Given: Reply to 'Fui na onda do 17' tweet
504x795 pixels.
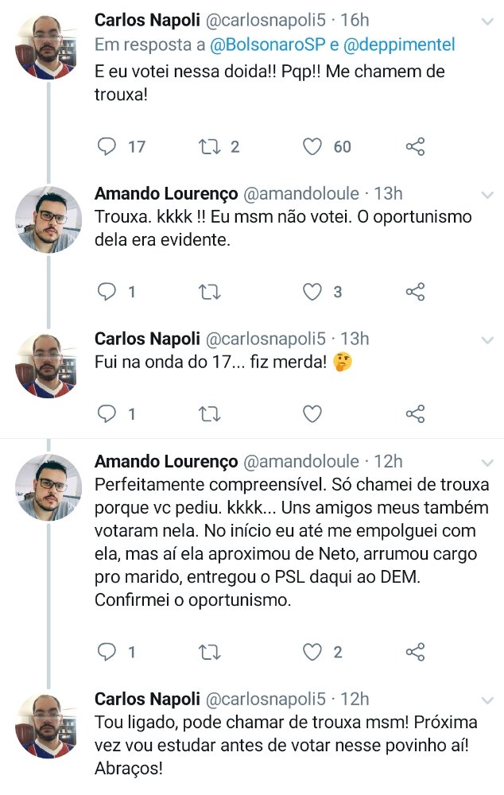Looking at the screenshot, I should click(x=107, y=414).
